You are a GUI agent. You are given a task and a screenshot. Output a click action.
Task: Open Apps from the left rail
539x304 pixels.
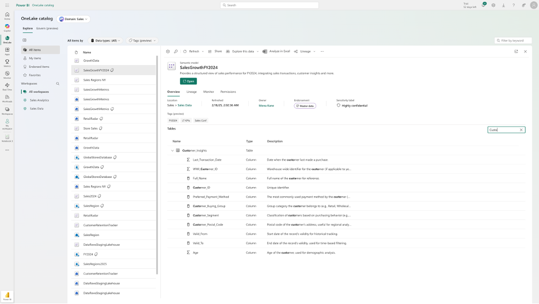tap(7, 51)
